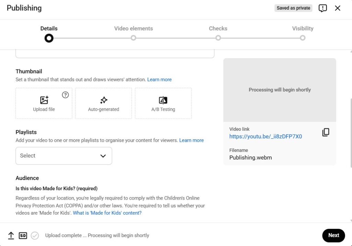The height and width of the screenshot is (246, 352).
Task: Select the Details step indicator
Action: [49, 38]
